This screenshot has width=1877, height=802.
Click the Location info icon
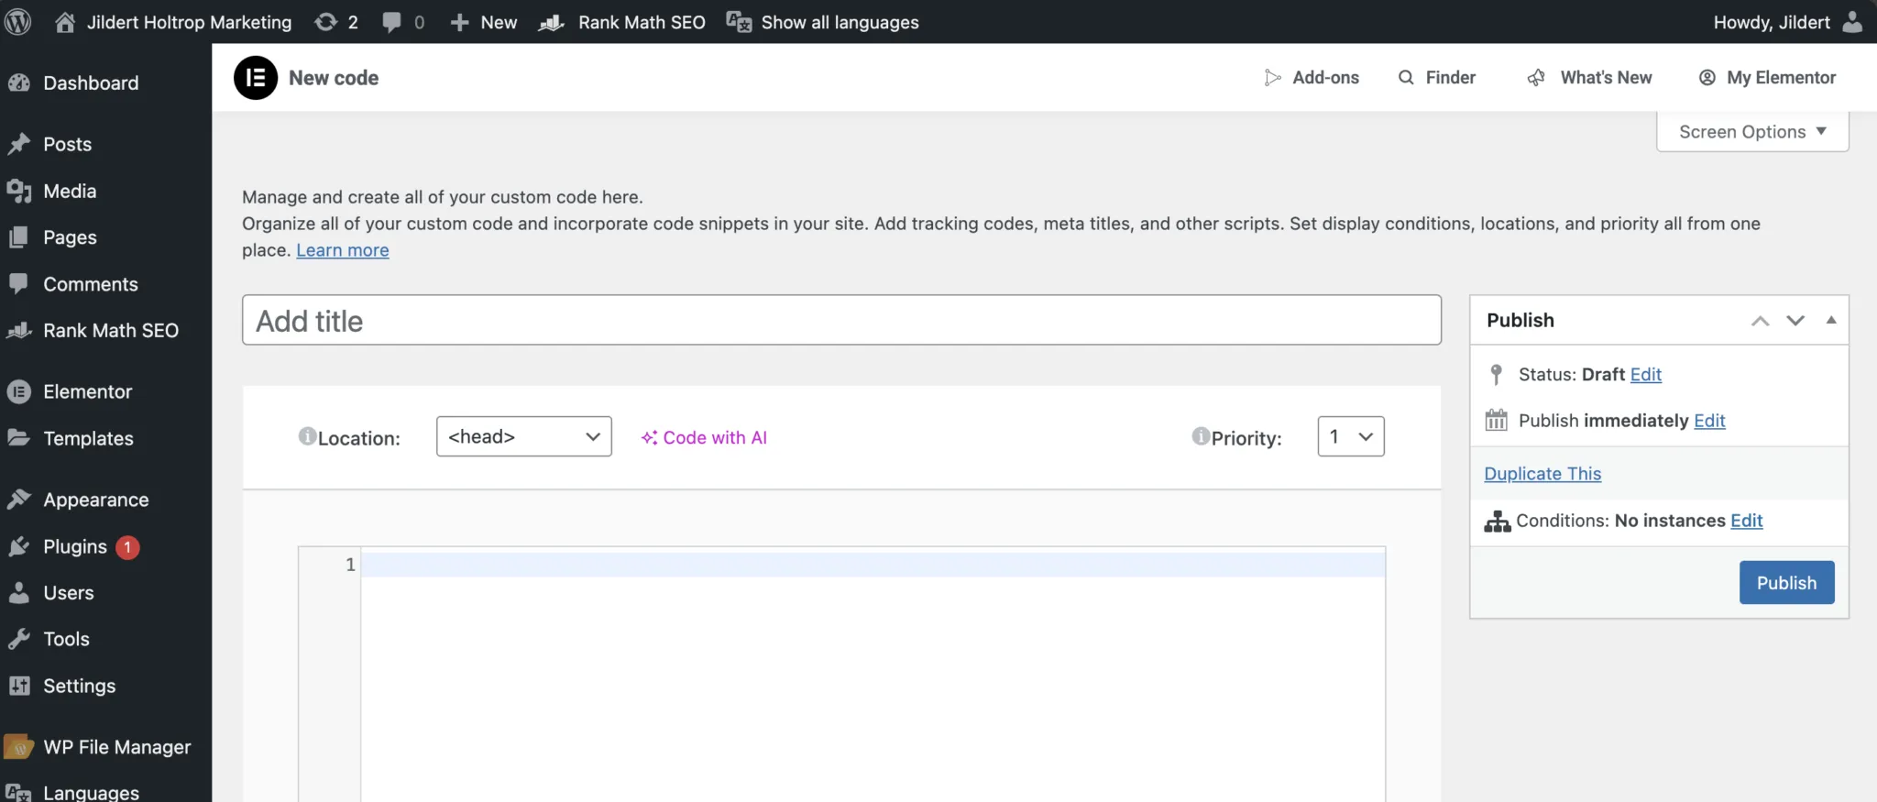click(x=307, y=436)
